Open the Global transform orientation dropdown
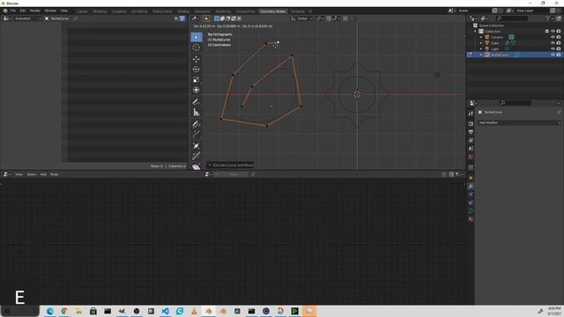This screenshot has height=317, width=564. click(302, 18)
